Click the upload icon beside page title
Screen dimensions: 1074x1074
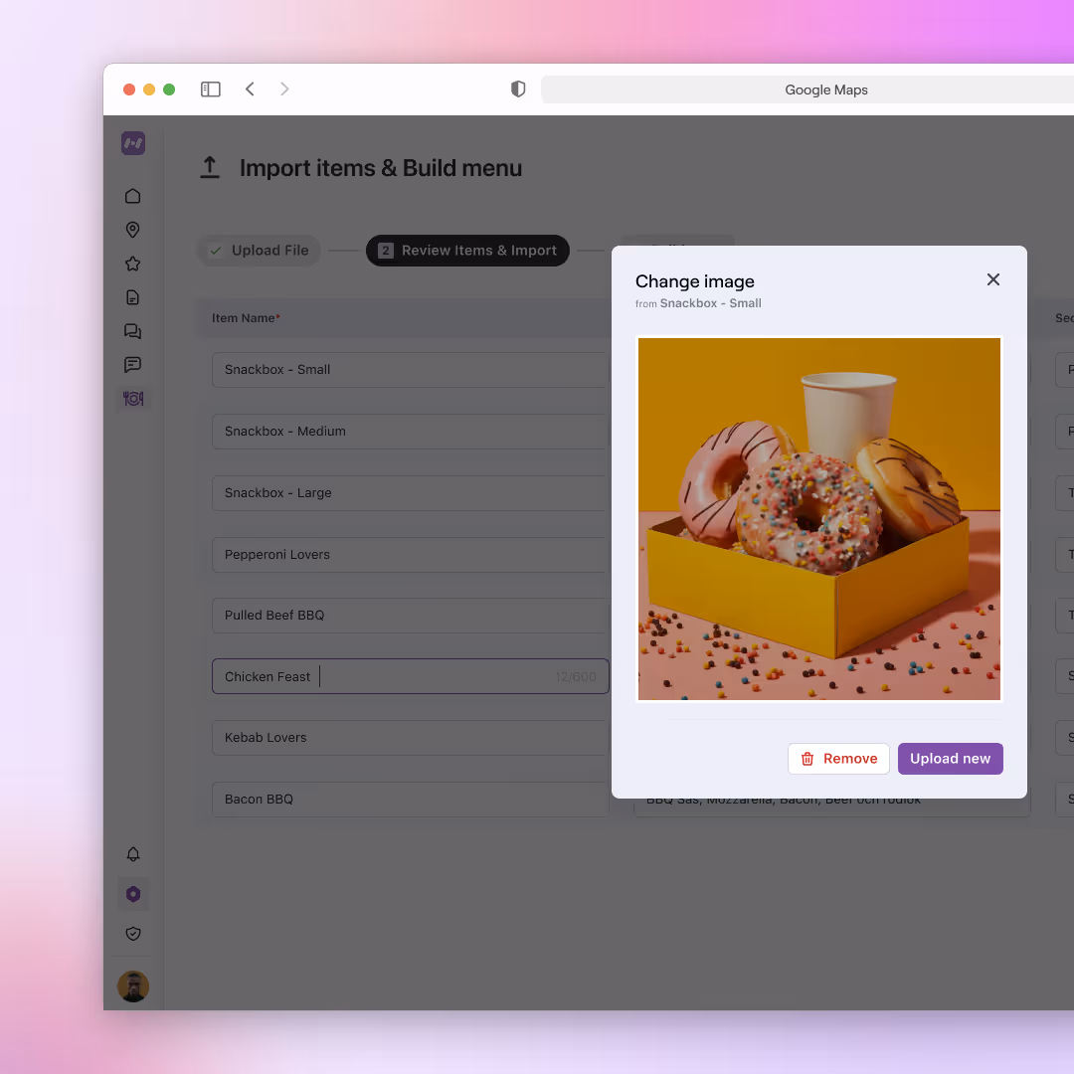(x=210, y=168)
